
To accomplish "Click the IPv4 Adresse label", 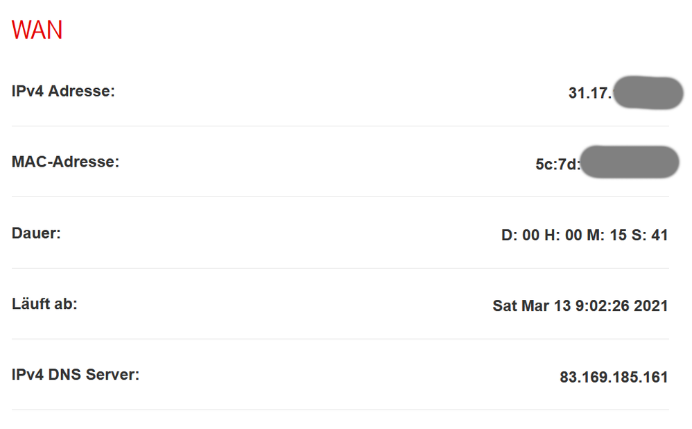I will coord(63,91).
